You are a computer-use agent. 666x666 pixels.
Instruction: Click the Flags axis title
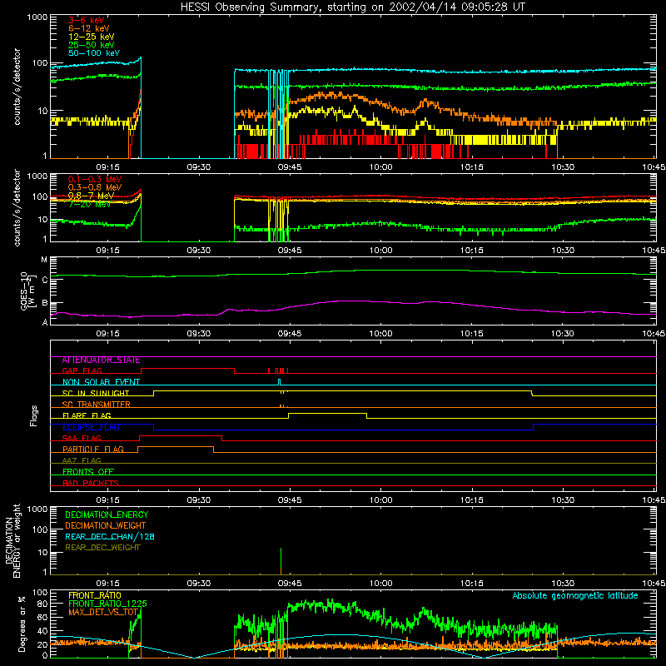(x=34, y=415)
